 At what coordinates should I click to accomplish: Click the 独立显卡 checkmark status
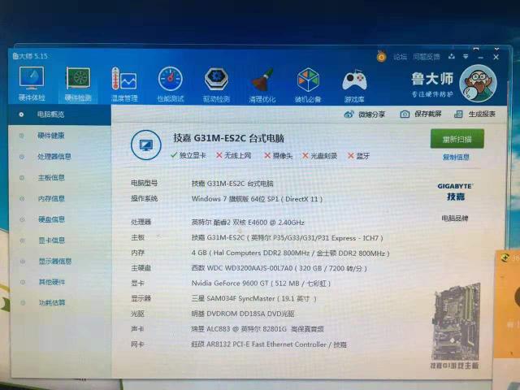coord(188,155)
